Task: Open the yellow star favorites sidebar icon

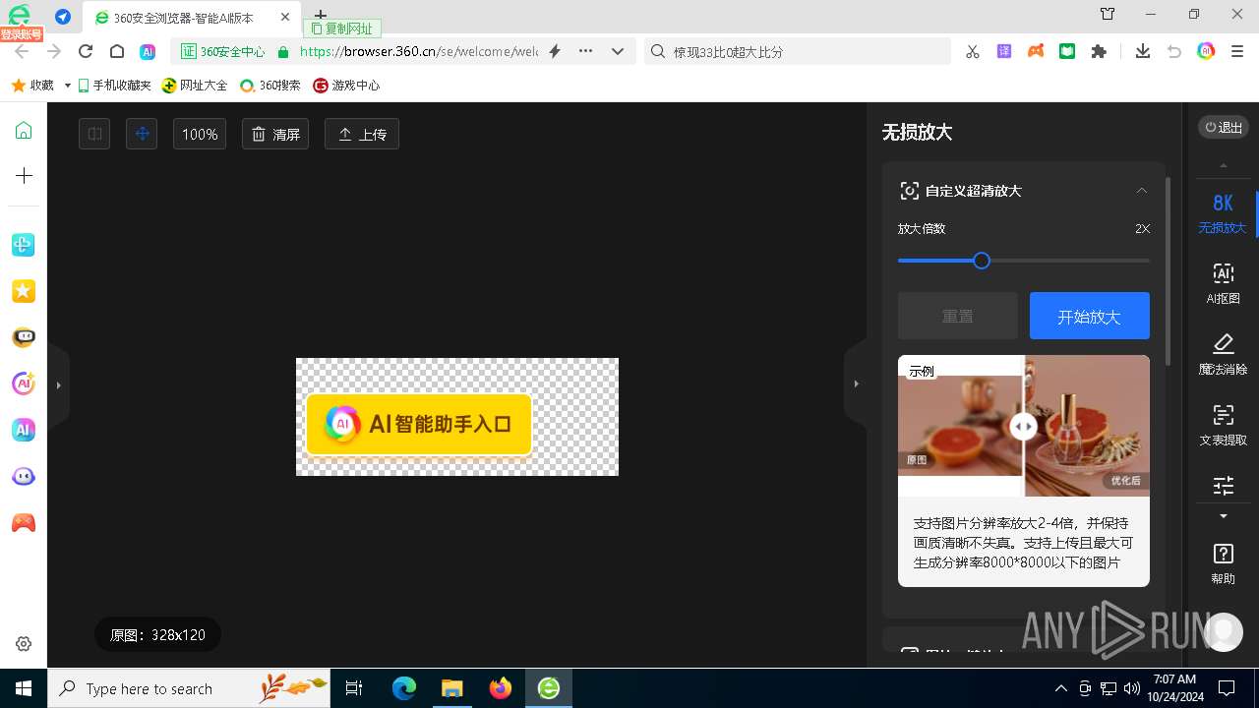Action: point(24,291)
